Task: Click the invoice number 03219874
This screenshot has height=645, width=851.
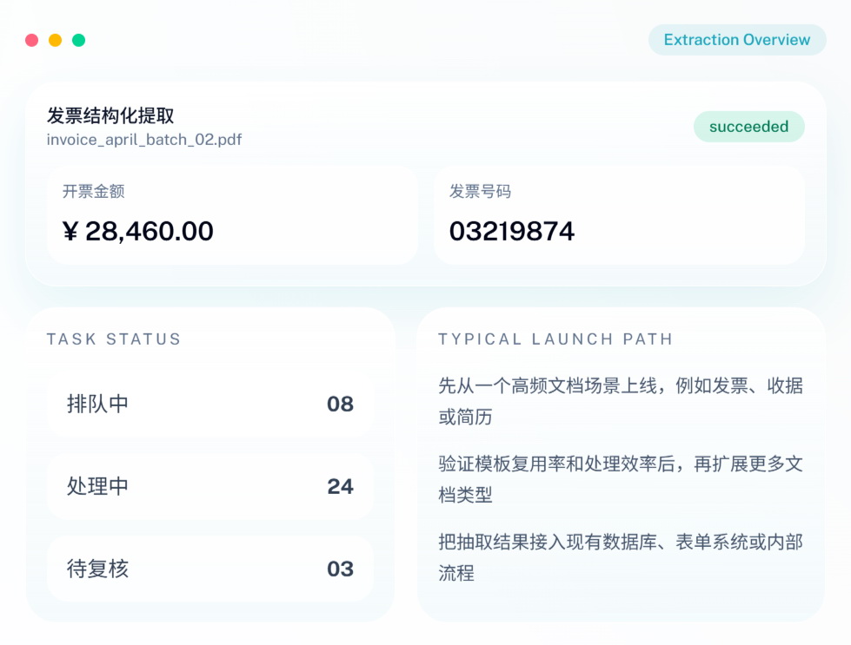Action: (511, 231)
